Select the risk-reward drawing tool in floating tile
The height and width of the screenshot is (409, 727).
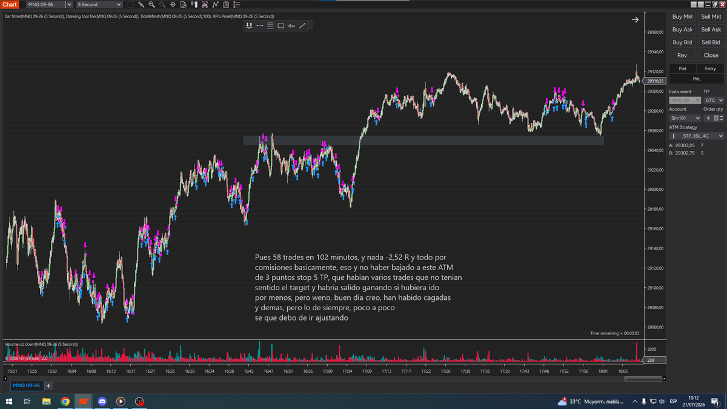click(x=249, y=25)
